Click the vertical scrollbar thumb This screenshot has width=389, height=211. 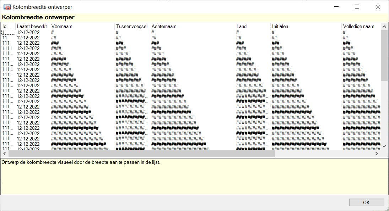point(384,55)
